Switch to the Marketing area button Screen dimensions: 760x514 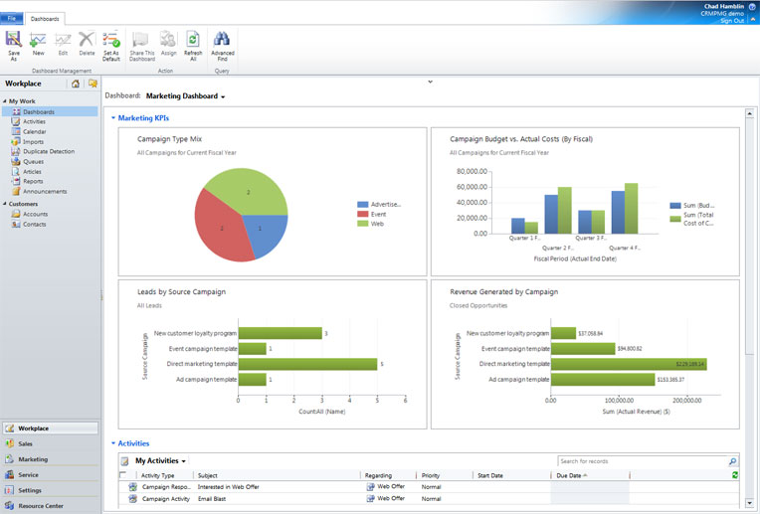(33, 459)
